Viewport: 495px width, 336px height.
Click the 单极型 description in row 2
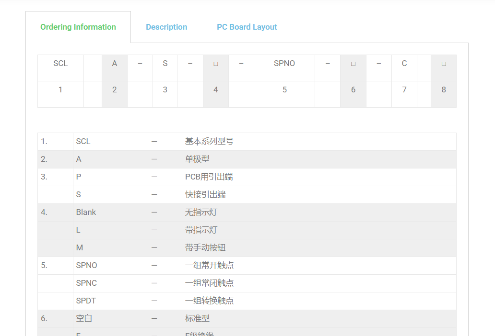[197, 159]
